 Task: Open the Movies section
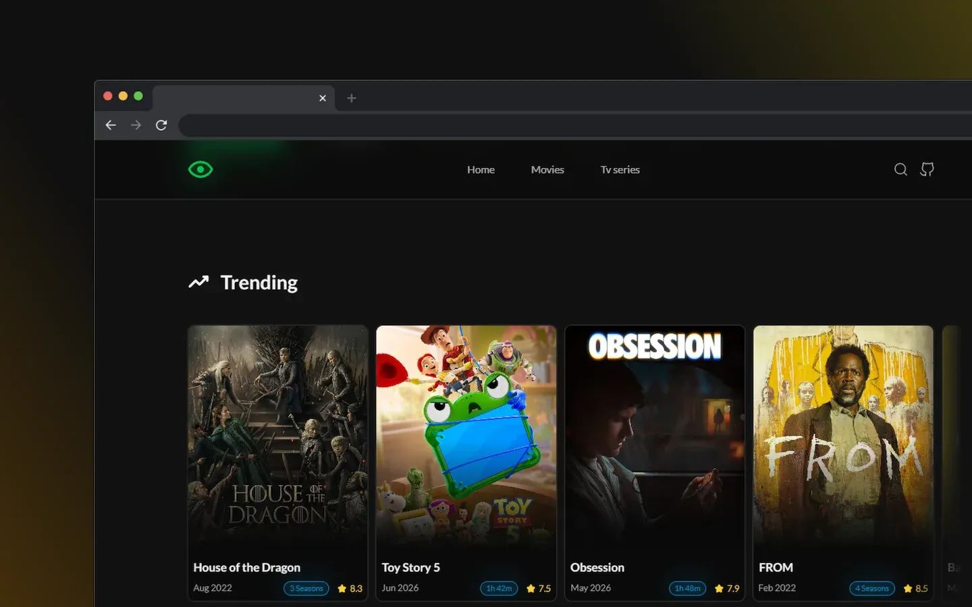point(547,170)
